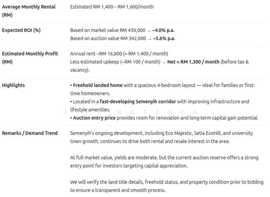Click the bold "Freehold landed home" text
This screenshot has height=197, width=270.
[x=98, y=85]
